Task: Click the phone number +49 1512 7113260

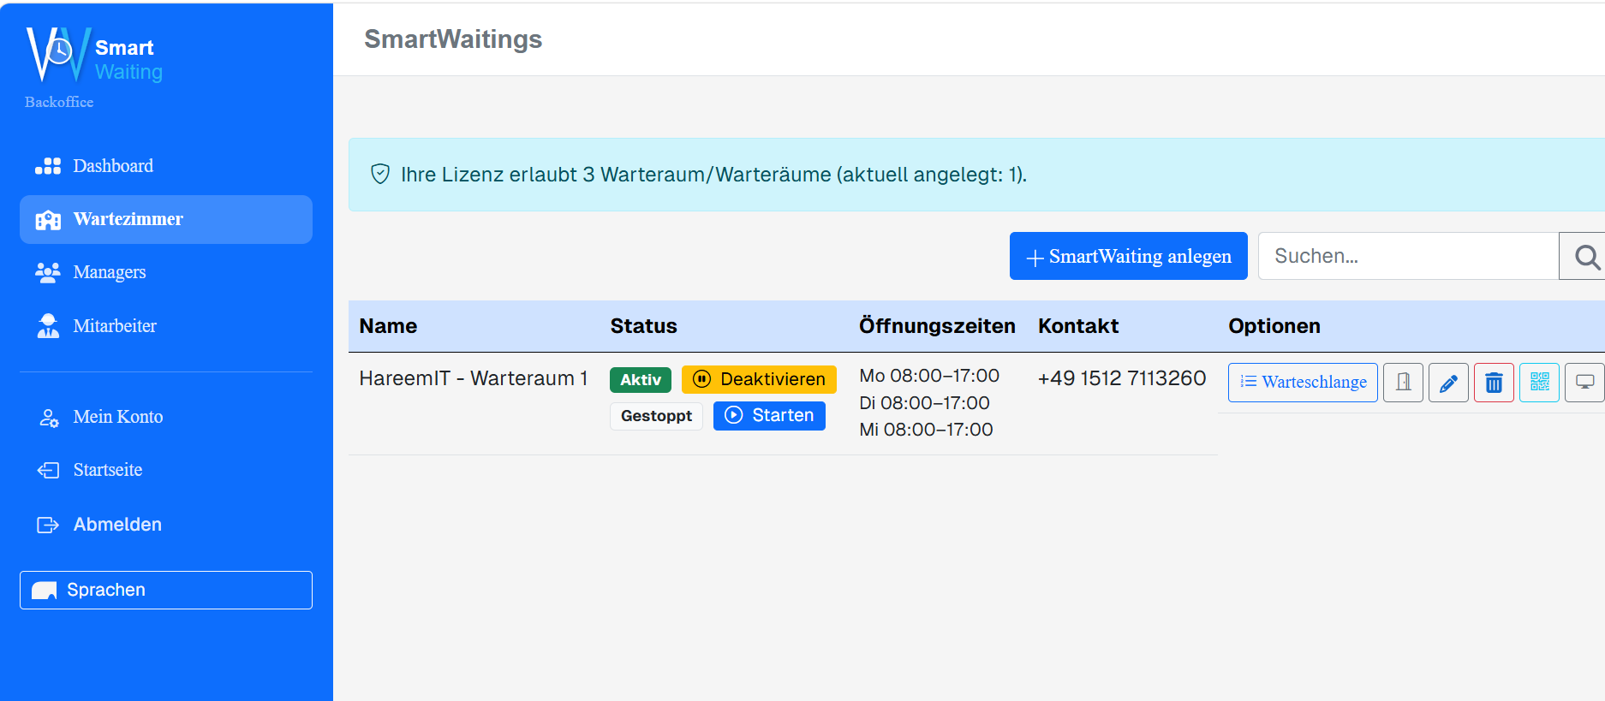Action: (1122, 378)
